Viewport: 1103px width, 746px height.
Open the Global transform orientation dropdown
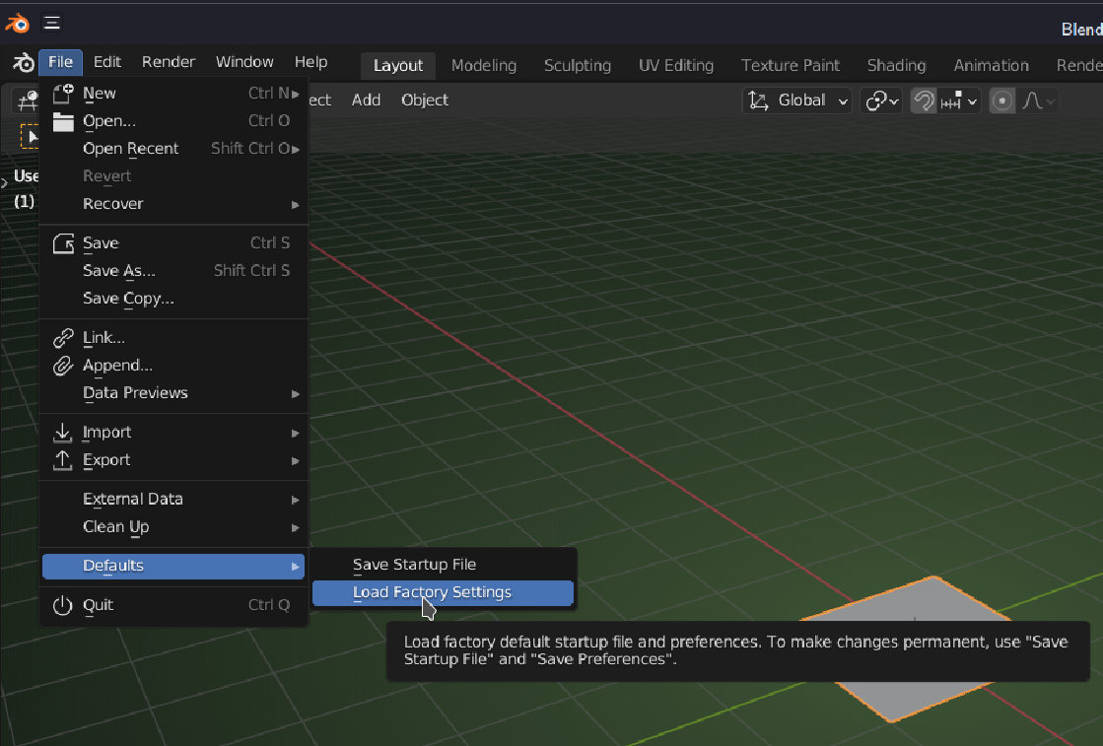797,101
